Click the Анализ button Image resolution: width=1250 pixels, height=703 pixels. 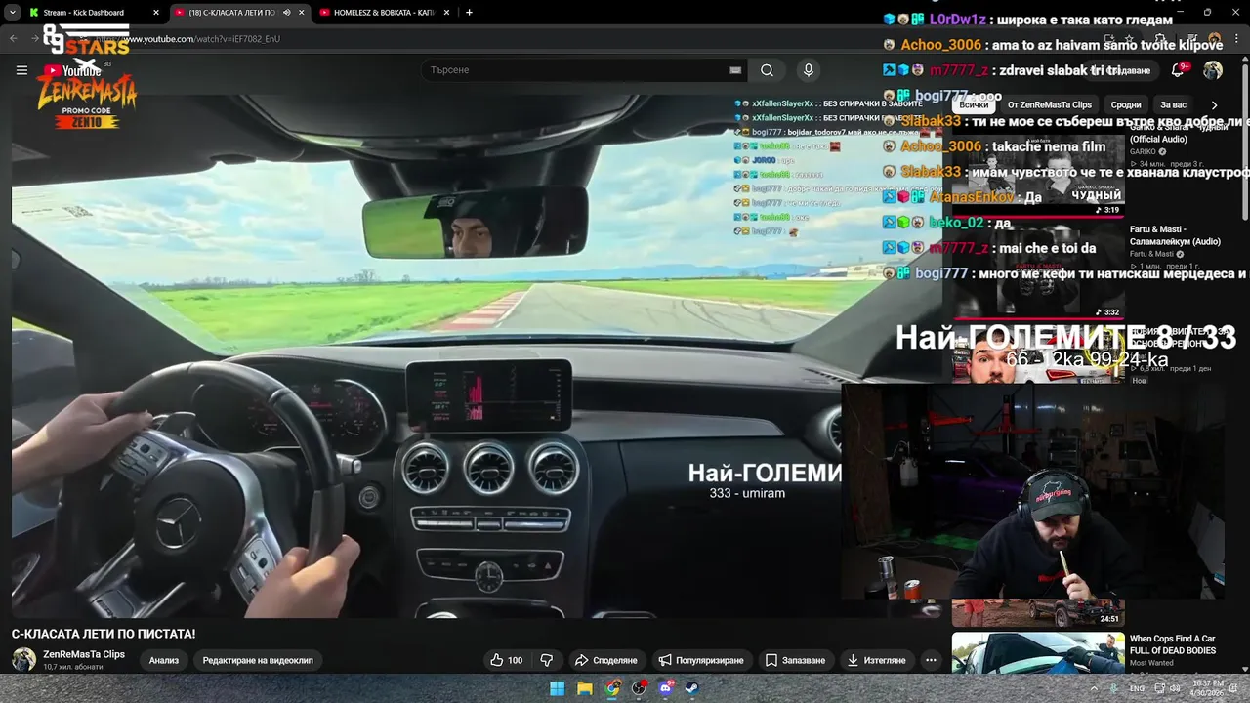coord(164,660)
